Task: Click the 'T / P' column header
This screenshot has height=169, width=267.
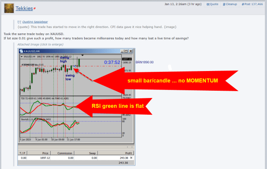Action: pyautogui.click(x=22, y=153)
